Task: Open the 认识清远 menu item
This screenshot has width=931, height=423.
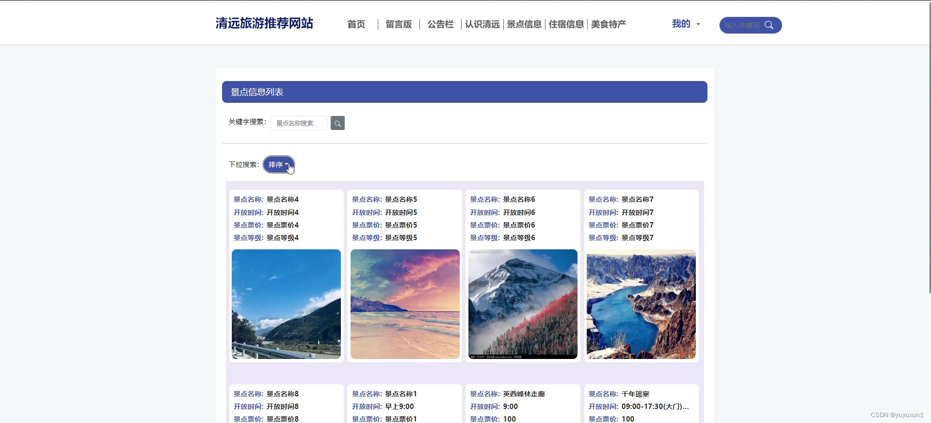Action: pos(482,24)
